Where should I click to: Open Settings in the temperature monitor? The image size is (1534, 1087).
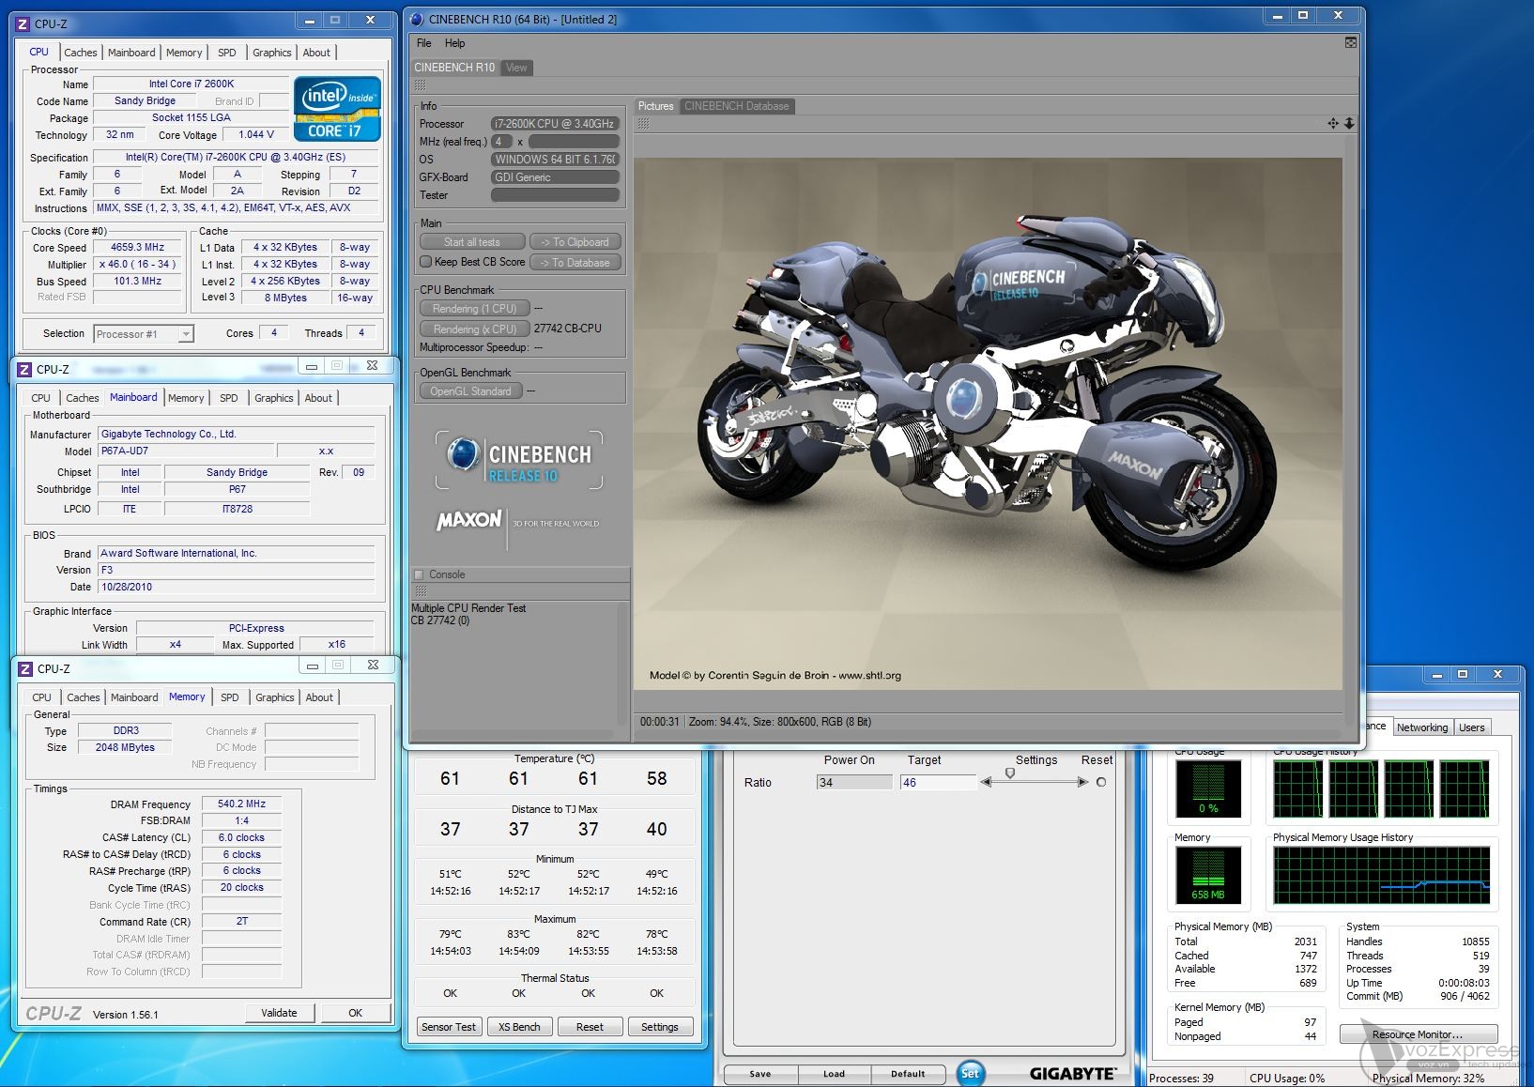660,1027
